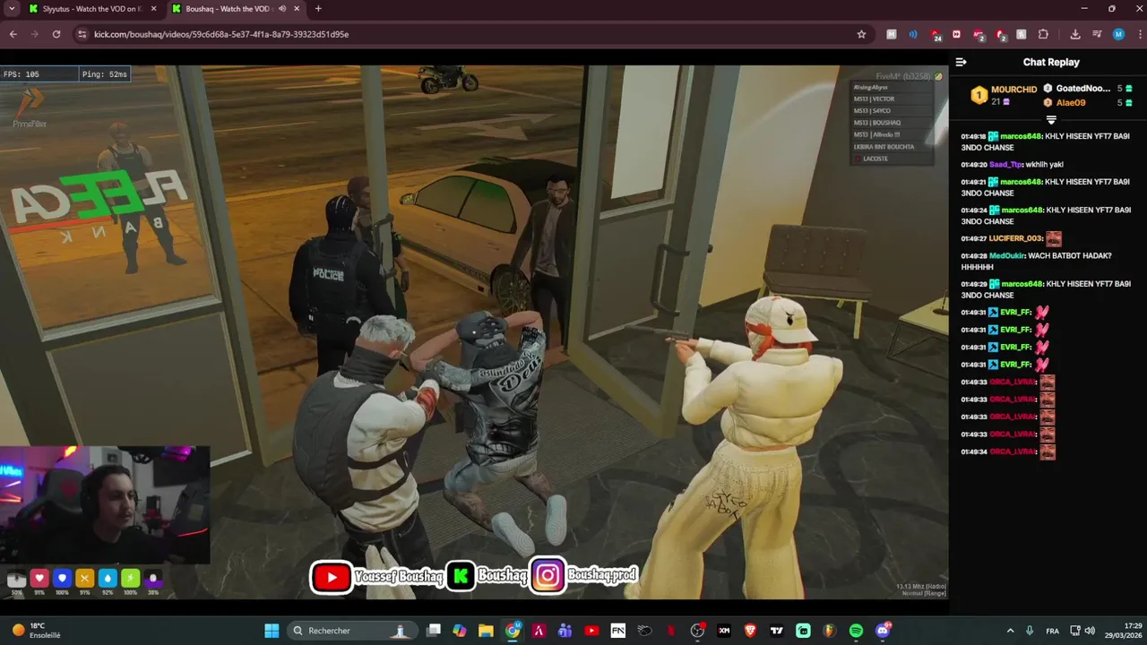Open a new browser tab

[x=317, y=9]
